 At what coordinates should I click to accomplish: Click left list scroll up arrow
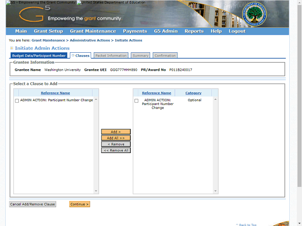96,99
